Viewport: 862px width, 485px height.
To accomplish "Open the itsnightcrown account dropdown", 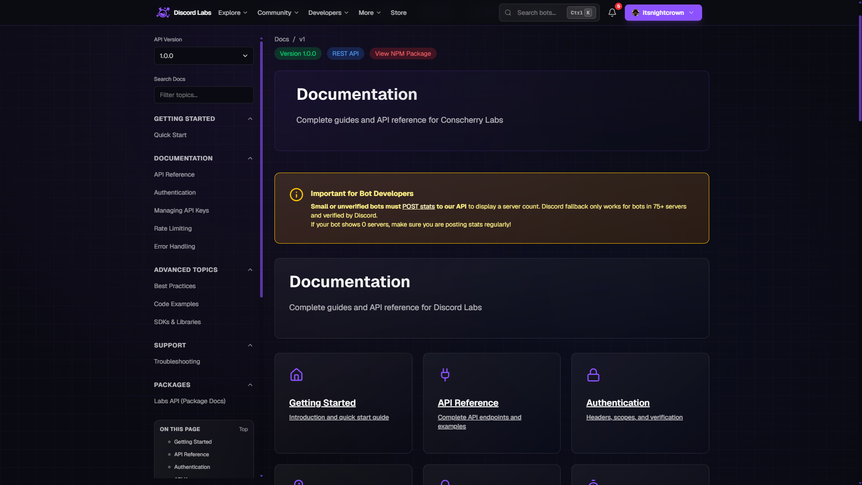I will click(663, 13).
